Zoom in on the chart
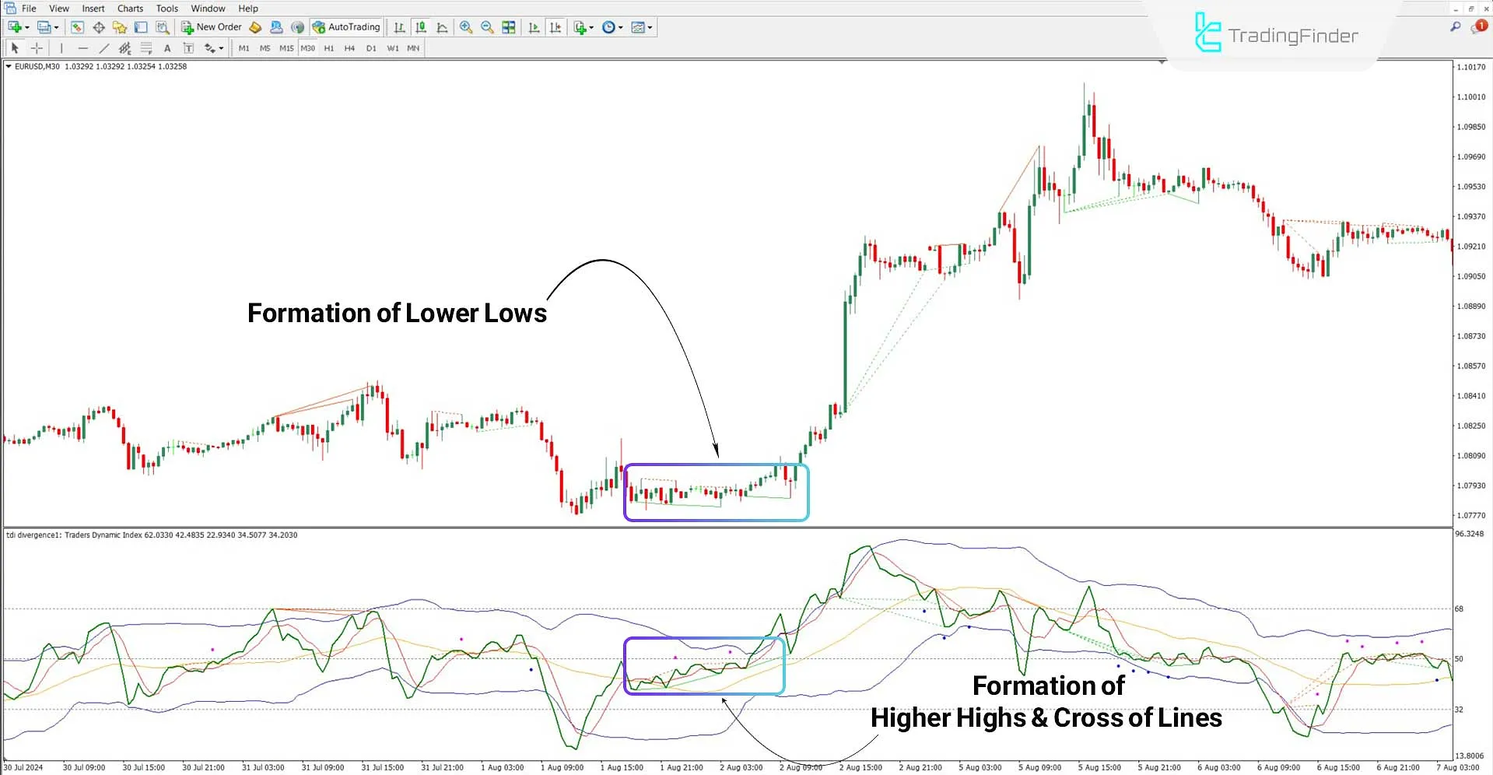Screen dimensions: 1493x775 click(x=466, y=26)
